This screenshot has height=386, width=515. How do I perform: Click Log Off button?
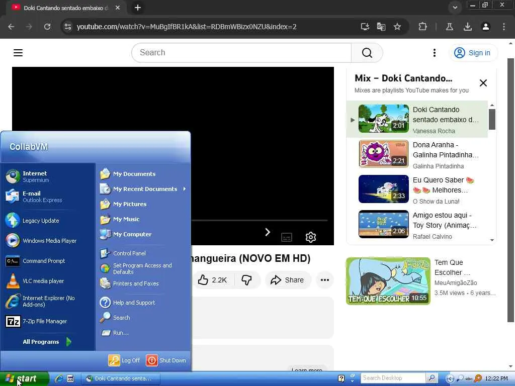tap(125, 360)
